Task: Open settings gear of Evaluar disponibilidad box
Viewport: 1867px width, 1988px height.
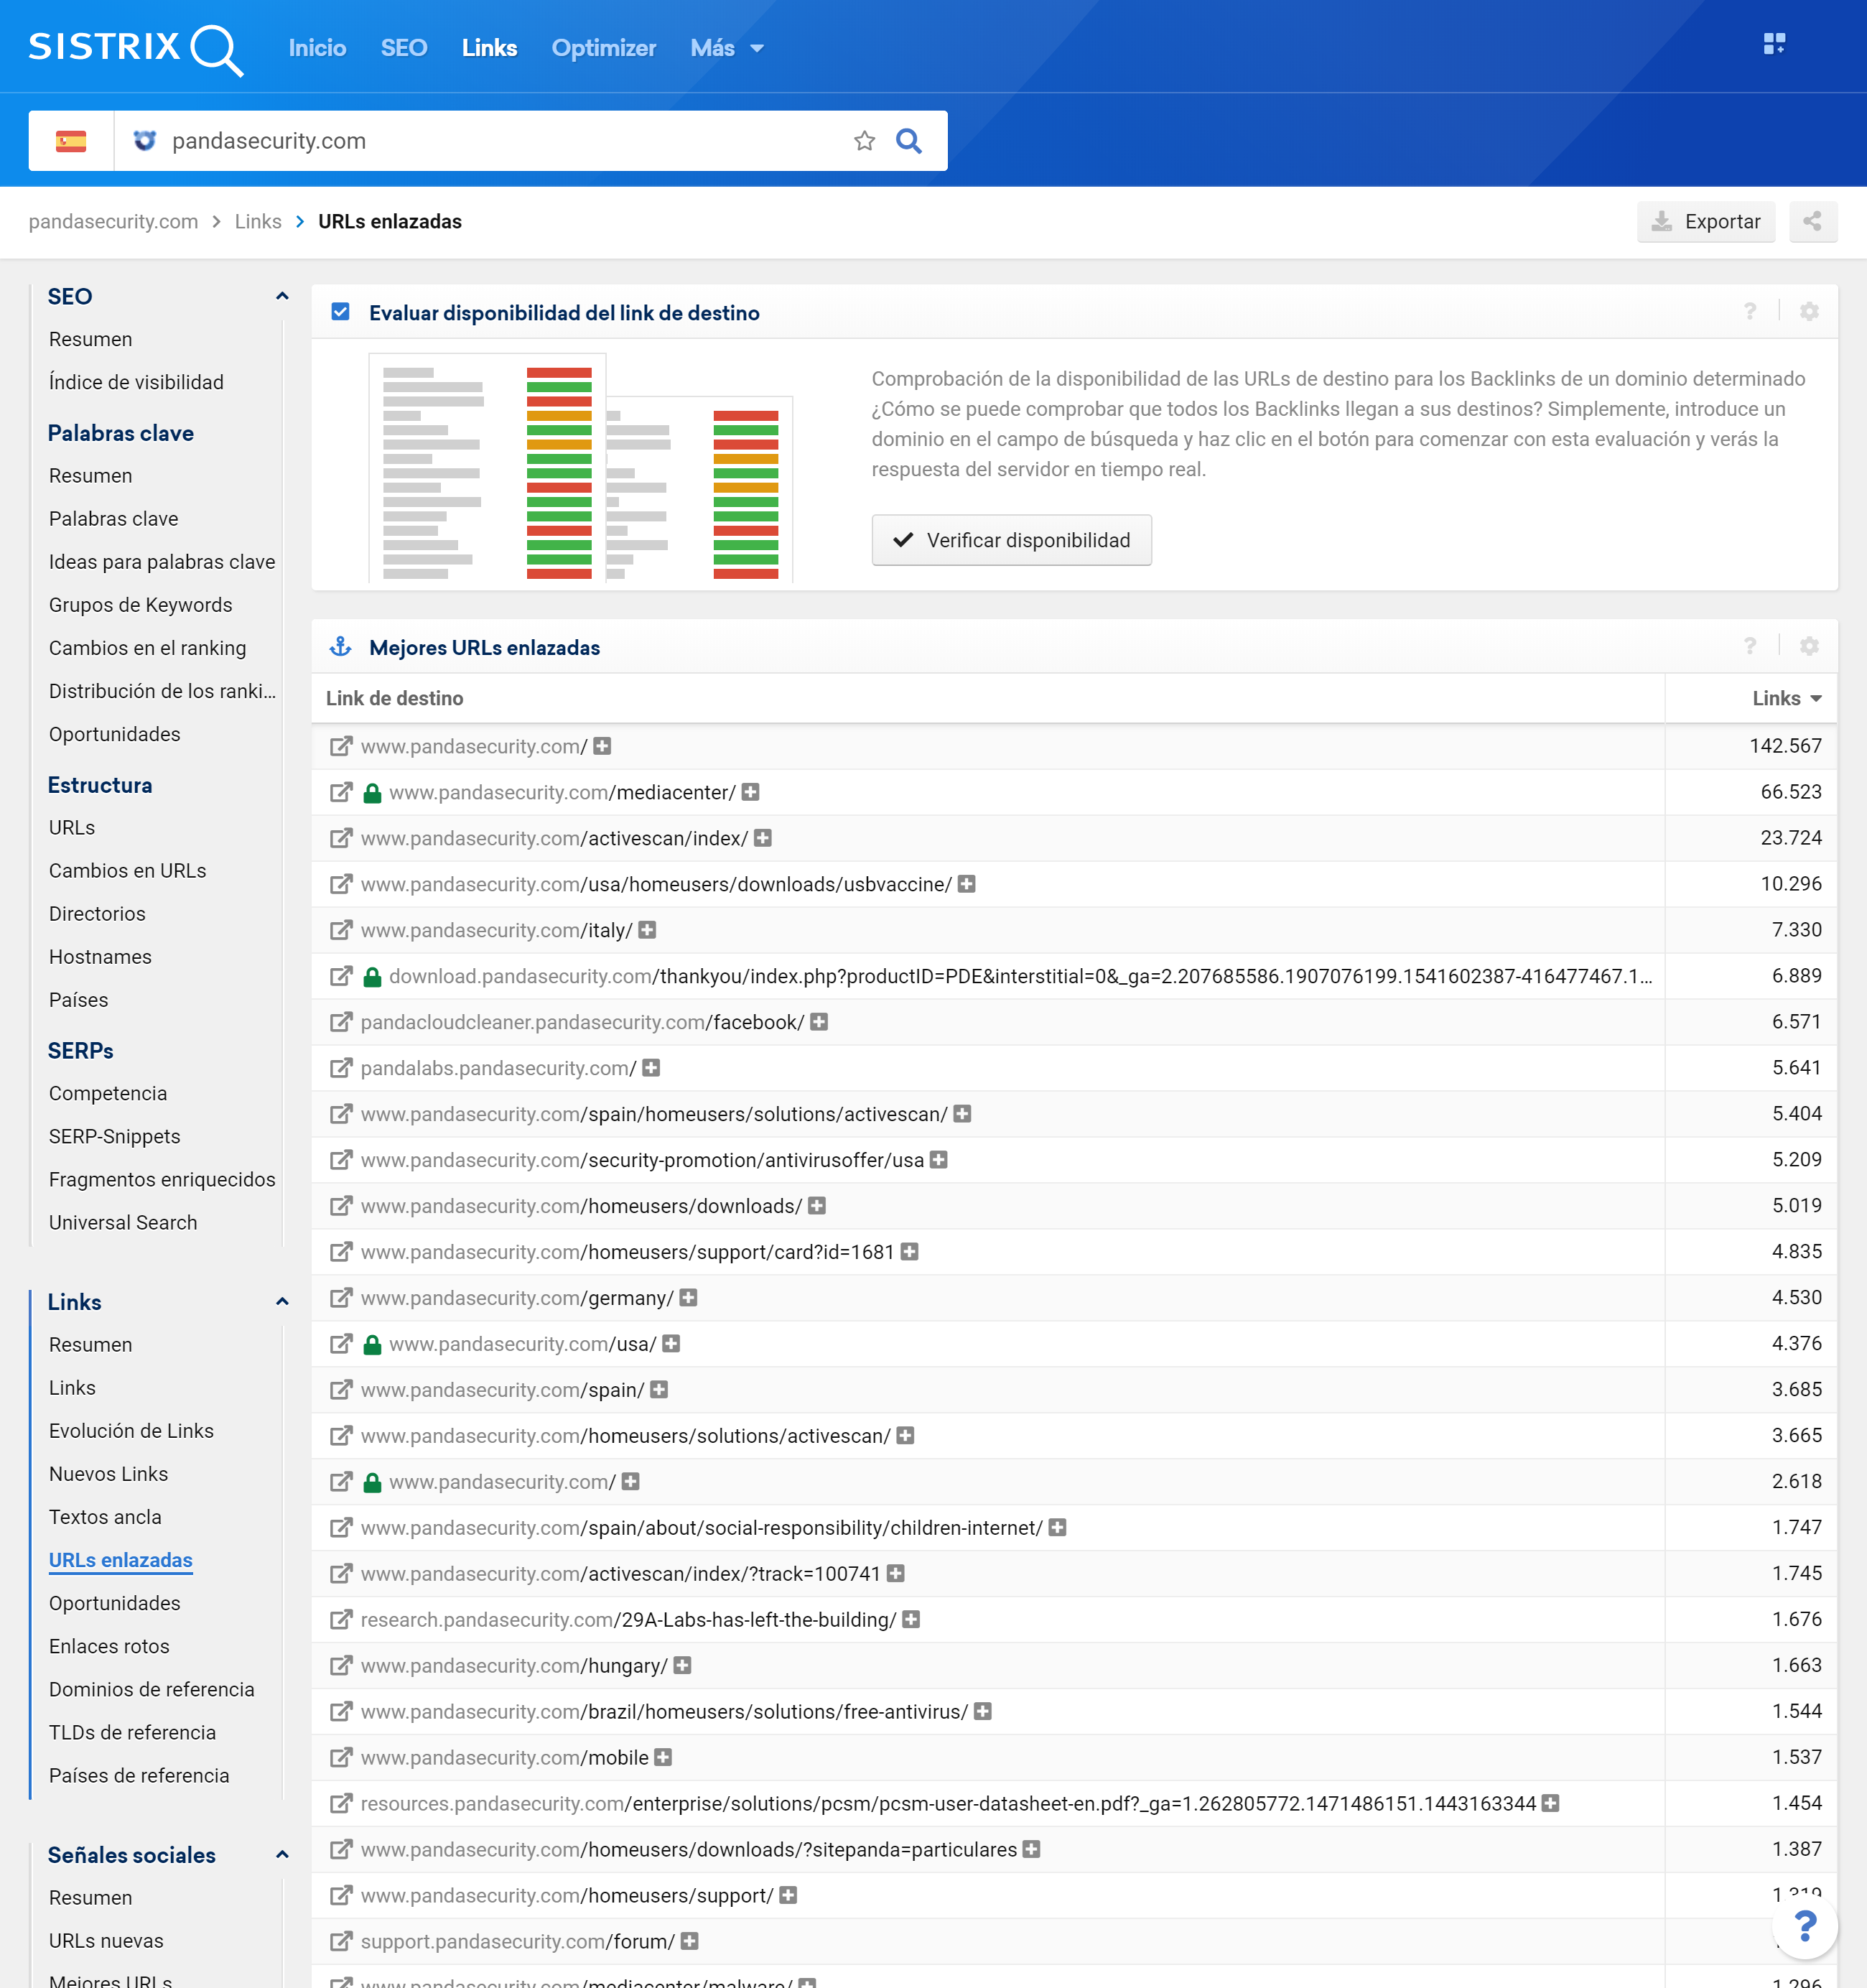Action: (x=1809, y=312)
